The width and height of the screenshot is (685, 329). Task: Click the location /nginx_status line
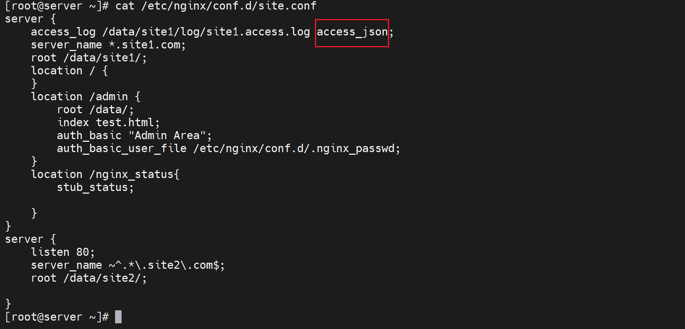(105, 175)
